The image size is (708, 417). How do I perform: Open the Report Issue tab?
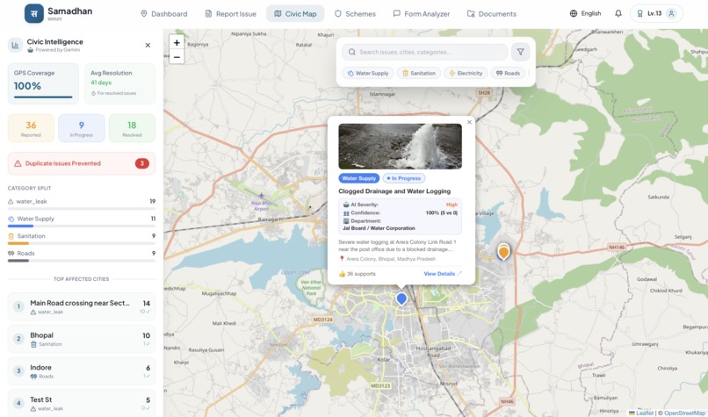coord(230,14)
